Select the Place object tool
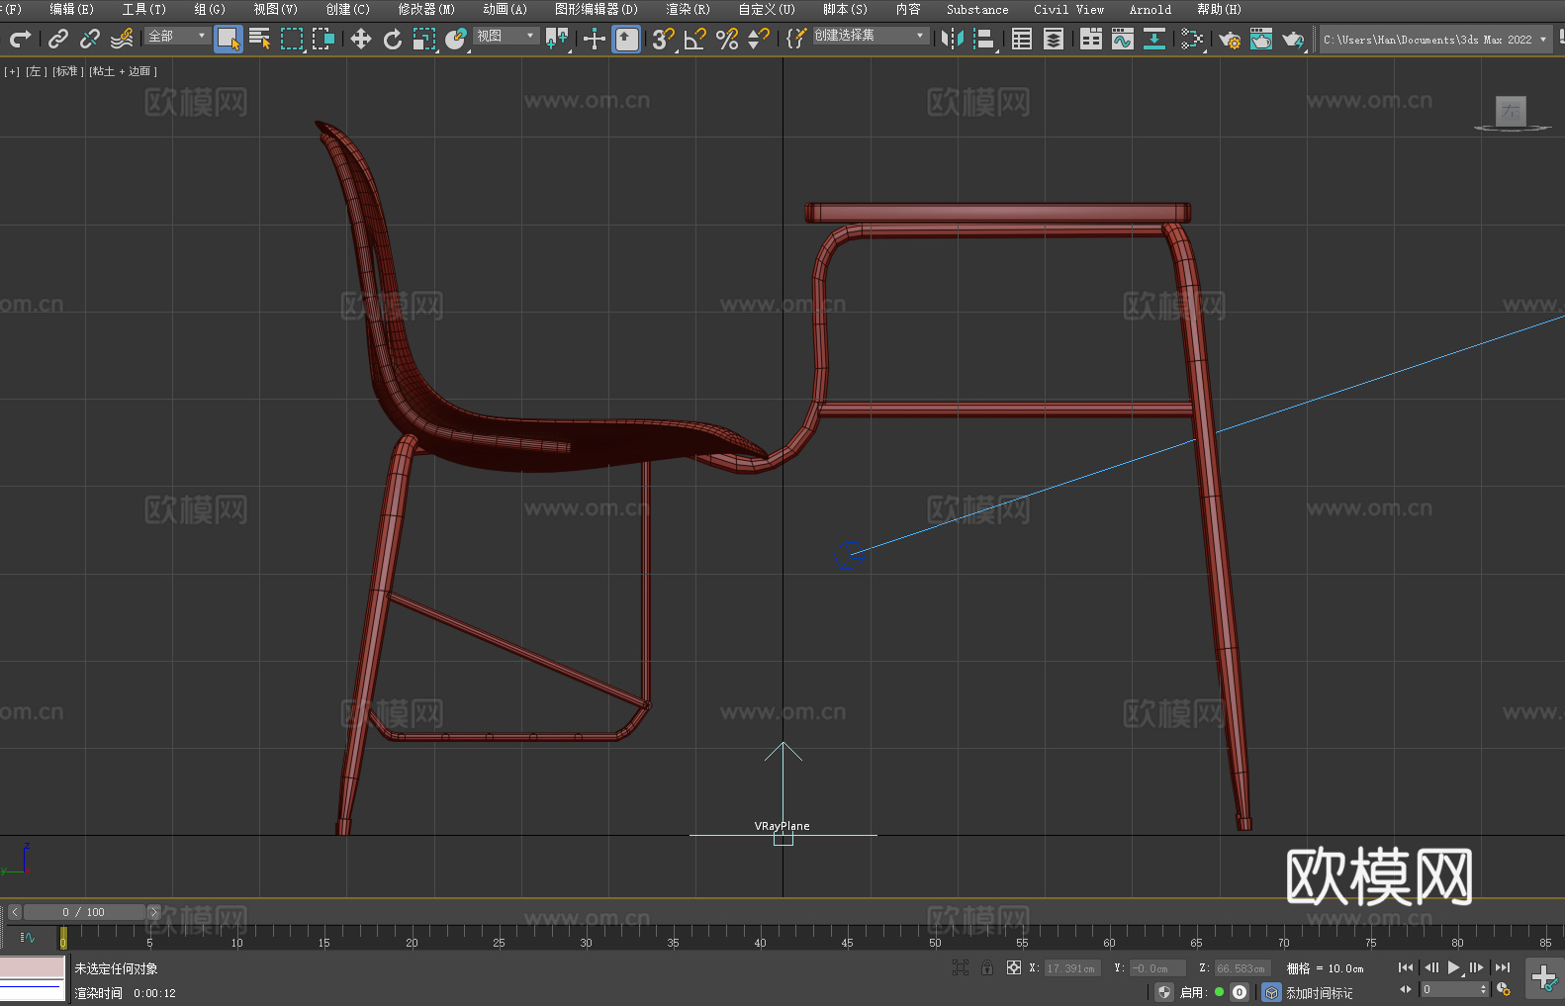1565x1006 pixels. (456, 39)
